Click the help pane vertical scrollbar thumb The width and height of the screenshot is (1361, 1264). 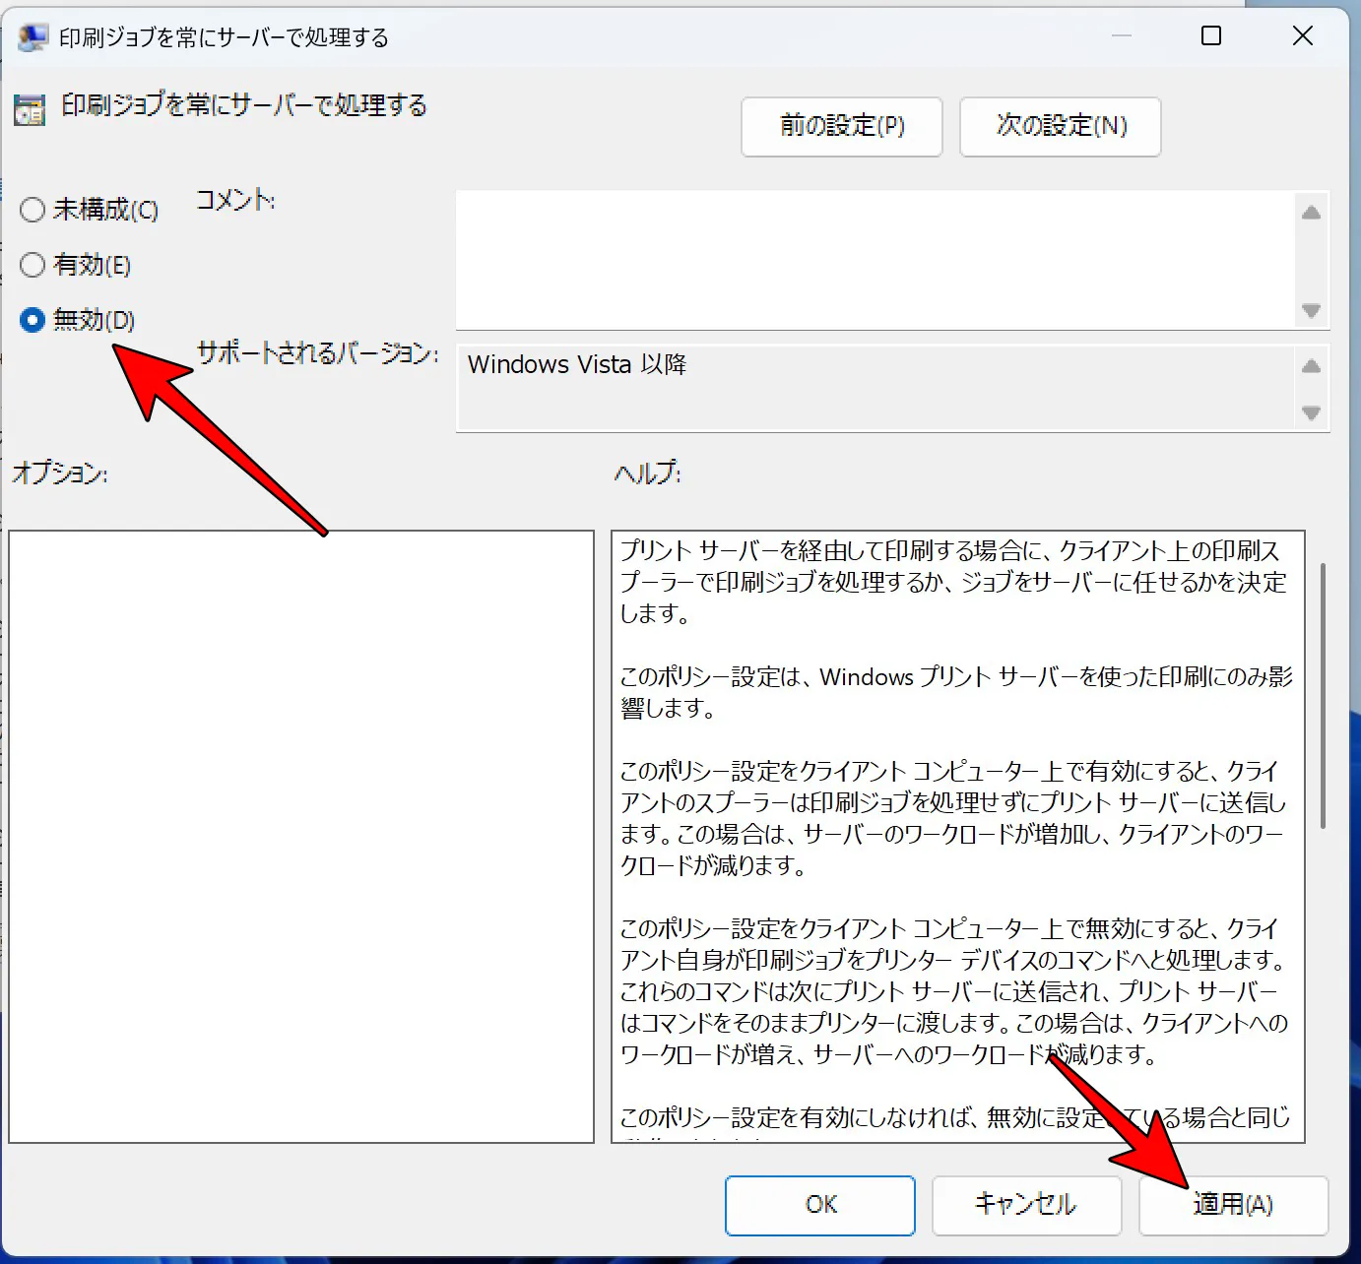[x=1323, y=695]
